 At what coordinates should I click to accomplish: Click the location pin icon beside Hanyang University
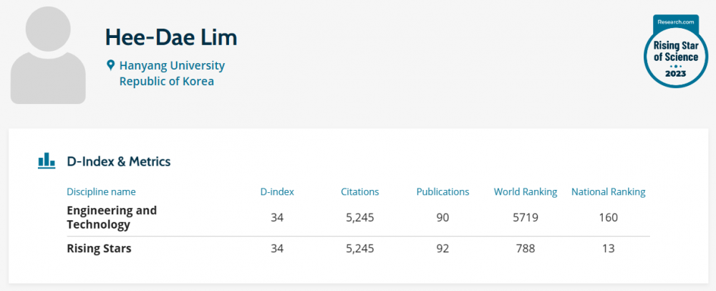click(x=110, y=66)
